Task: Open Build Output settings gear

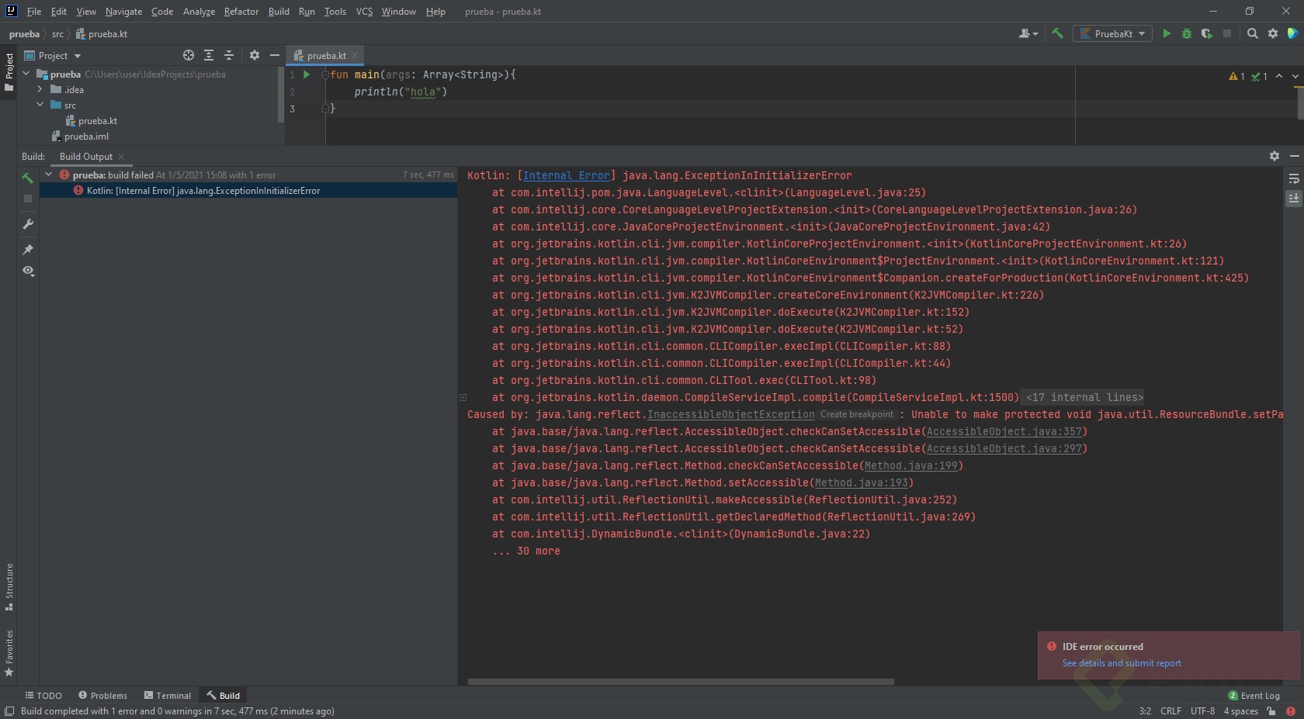Action: [x=1273, y=156]
